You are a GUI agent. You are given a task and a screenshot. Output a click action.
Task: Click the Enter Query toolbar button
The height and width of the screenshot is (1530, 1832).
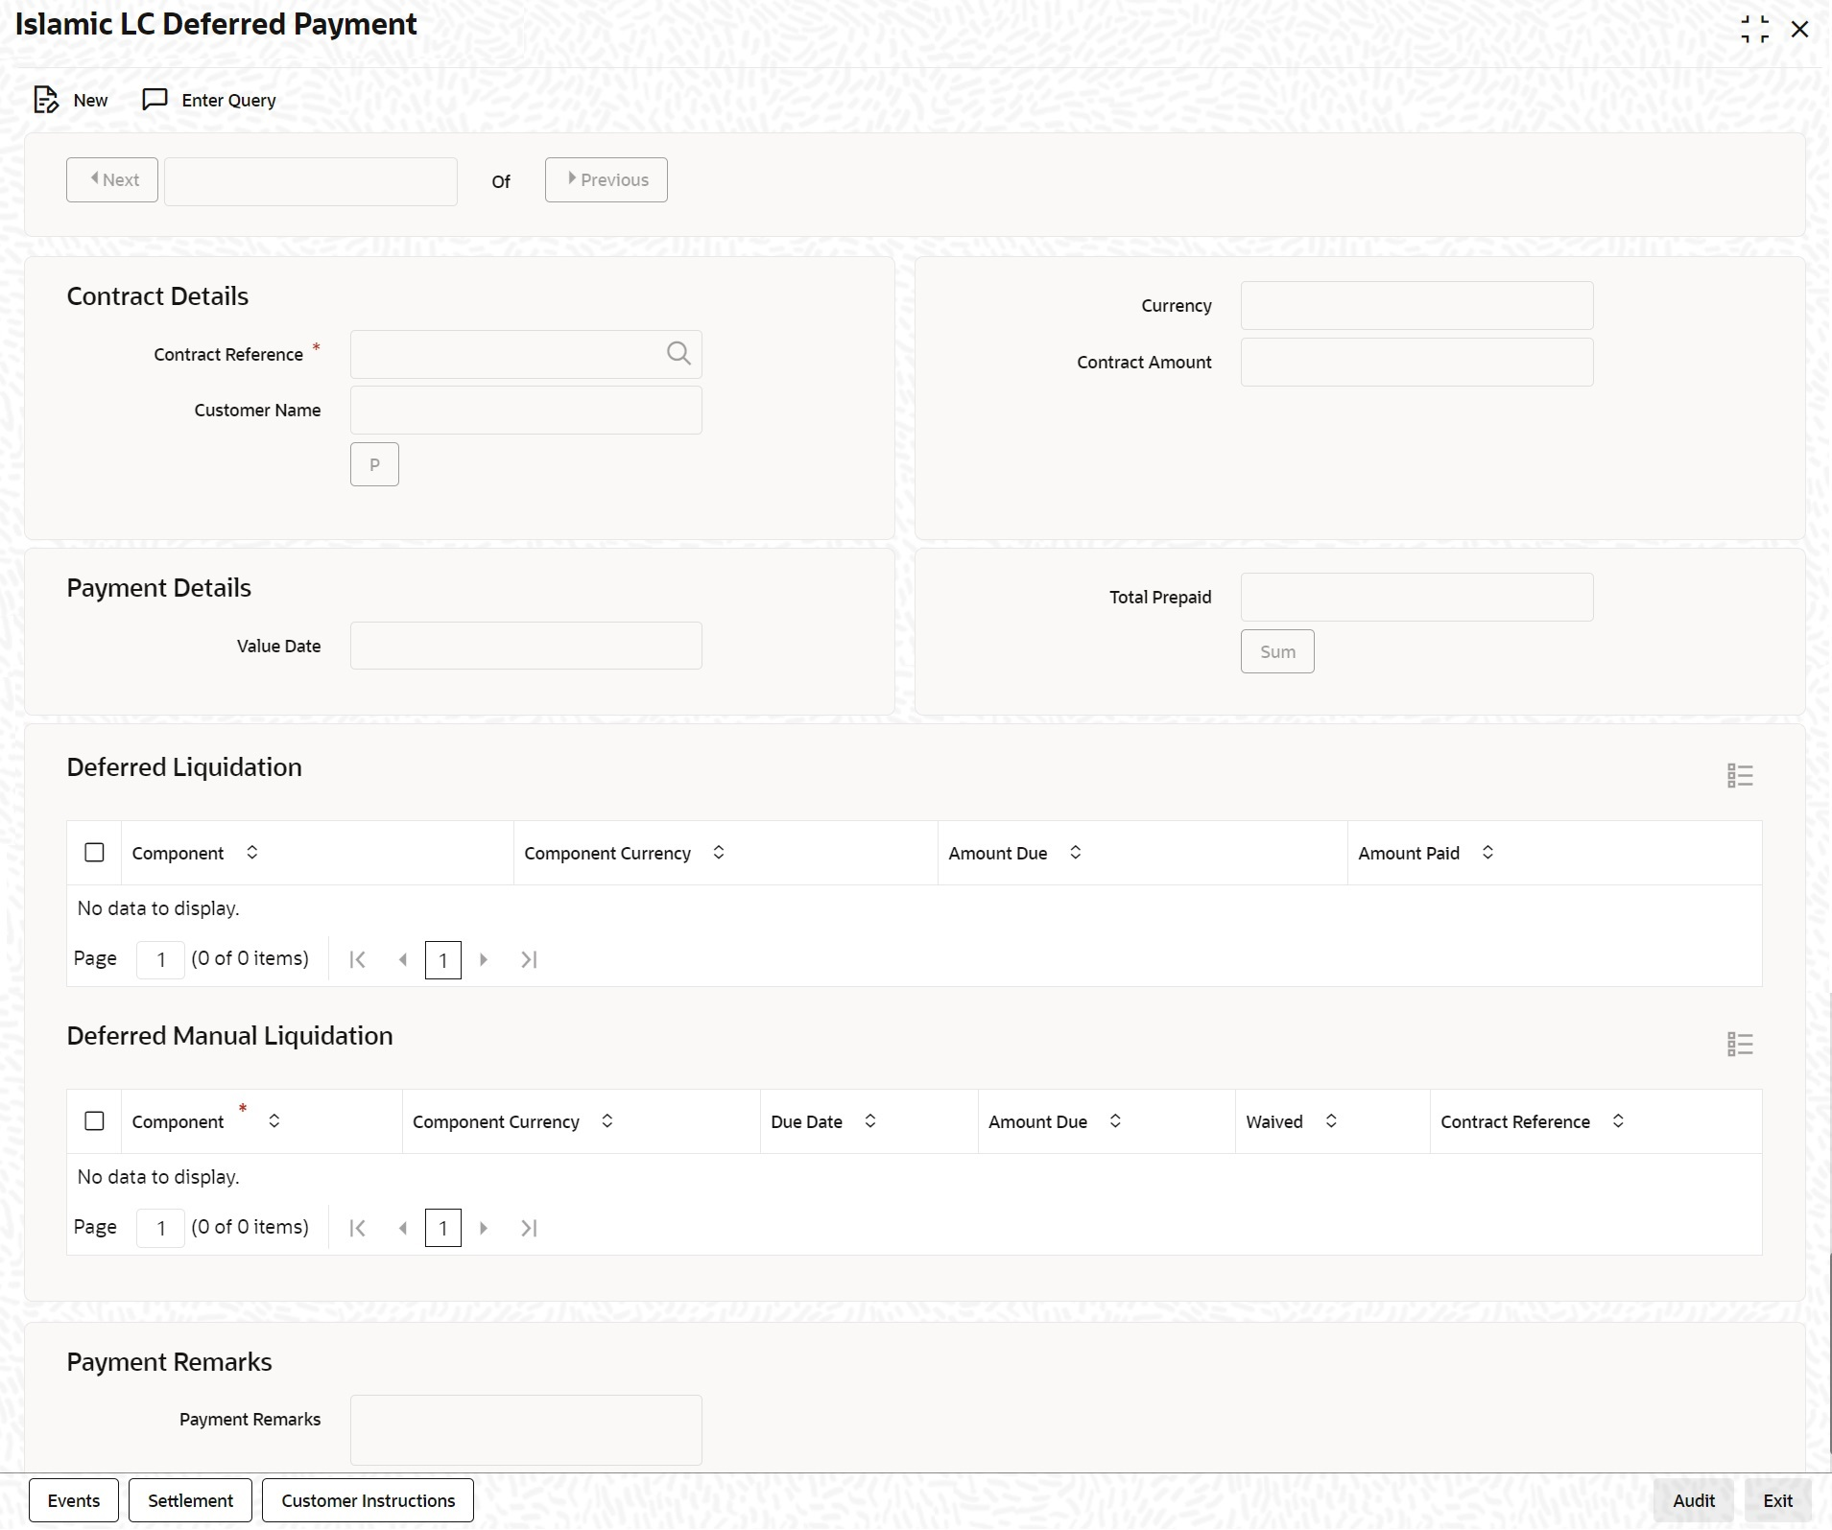209,100
